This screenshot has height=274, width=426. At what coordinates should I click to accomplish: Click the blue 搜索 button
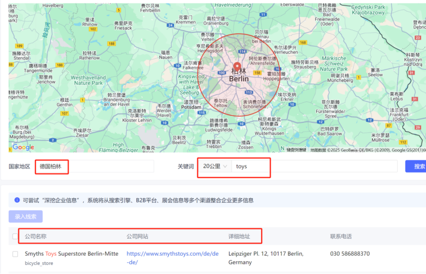416,166
